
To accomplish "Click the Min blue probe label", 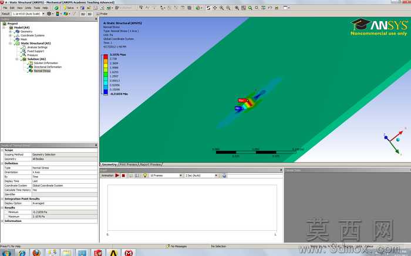I will (x=238, y=108).
